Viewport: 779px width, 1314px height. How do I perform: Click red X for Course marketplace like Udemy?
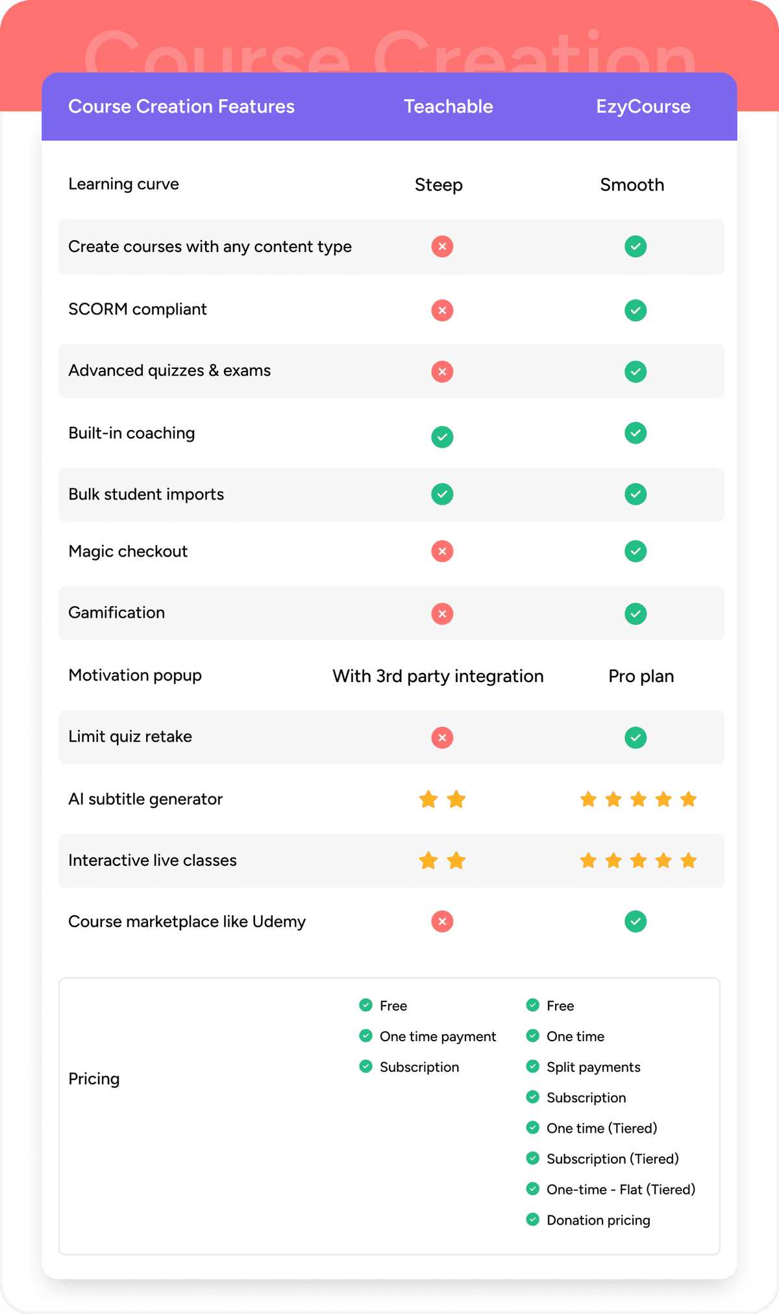(x=442, y=921)
